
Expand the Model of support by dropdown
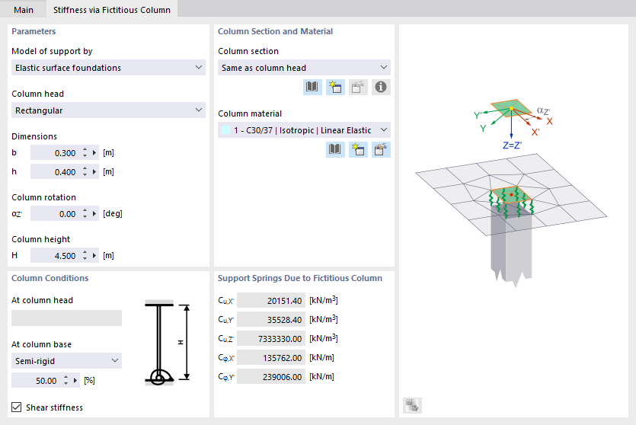coord(108,68)
